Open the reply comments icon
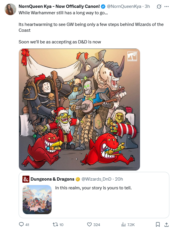 point(21,224)
